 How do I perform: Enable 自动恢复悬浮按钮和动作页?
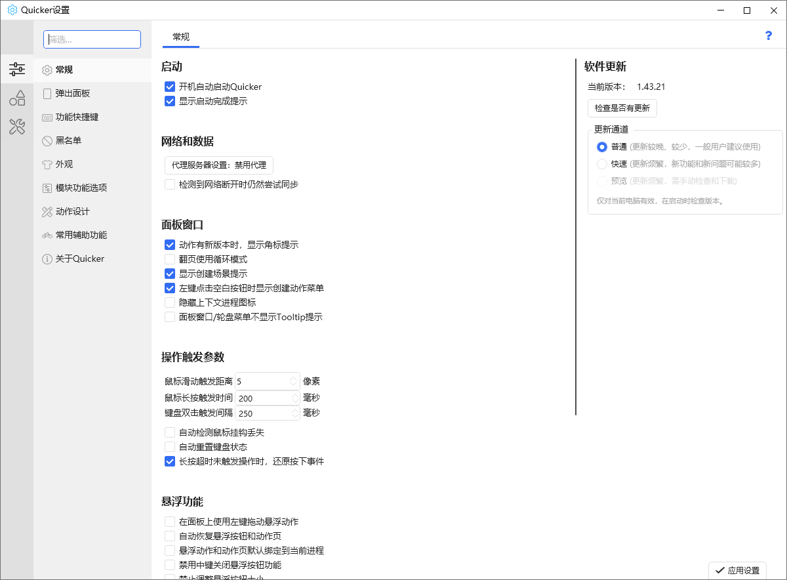170,536
